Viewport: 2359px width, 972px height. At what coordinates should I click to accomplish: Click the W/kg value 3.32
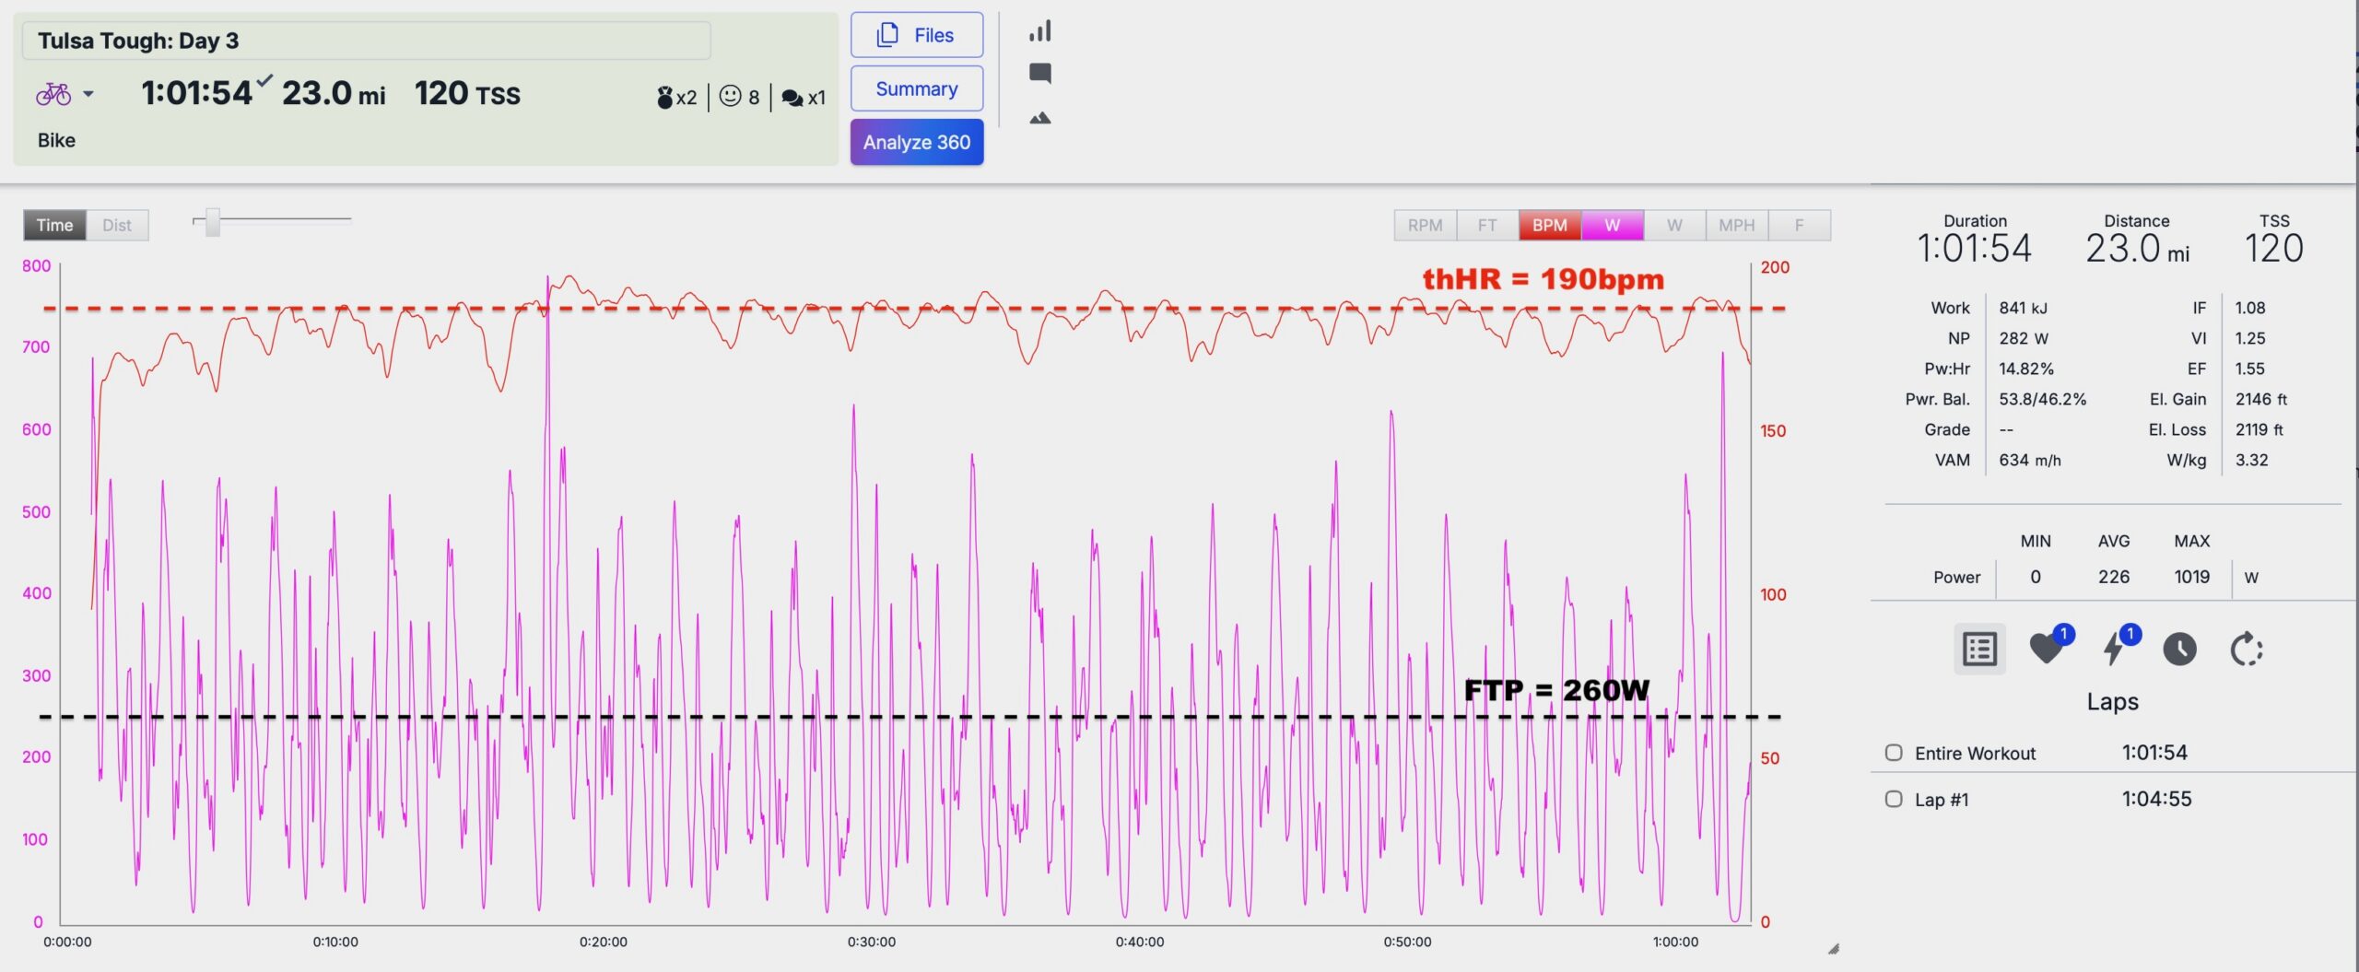(x=2251, y=460)
